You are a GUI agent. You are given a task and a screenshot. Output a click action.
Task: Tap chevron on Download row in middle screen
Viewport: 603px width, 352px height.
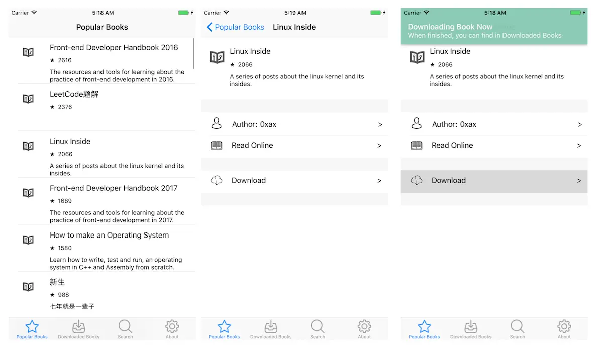379,181
